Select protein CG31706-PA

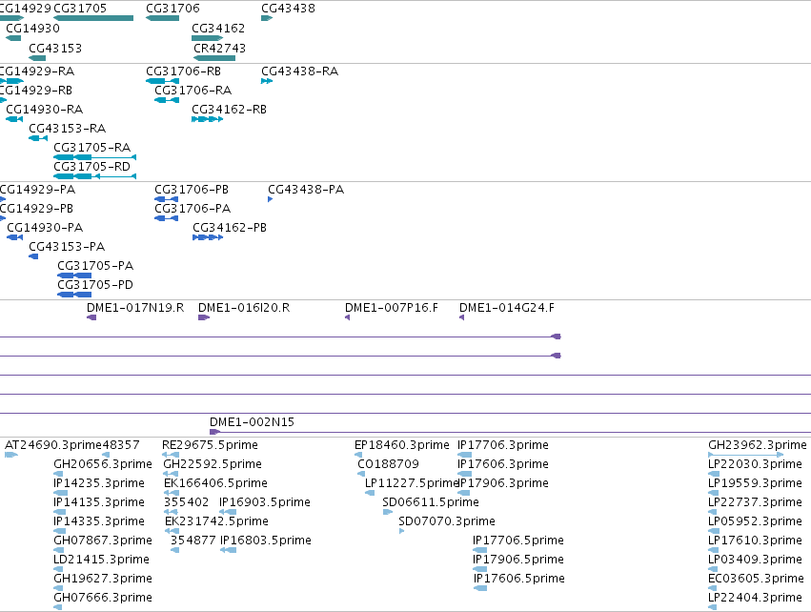[x=166, y=219]
